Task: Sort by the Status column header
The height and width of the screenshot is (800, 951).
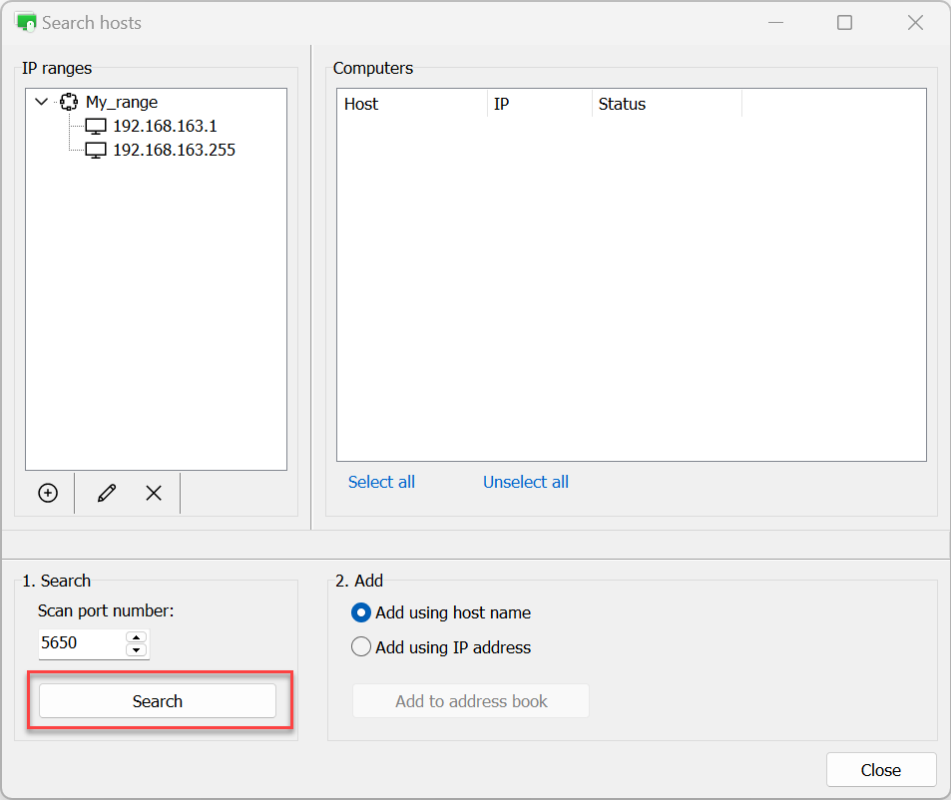Action: [x=666, y=104]
